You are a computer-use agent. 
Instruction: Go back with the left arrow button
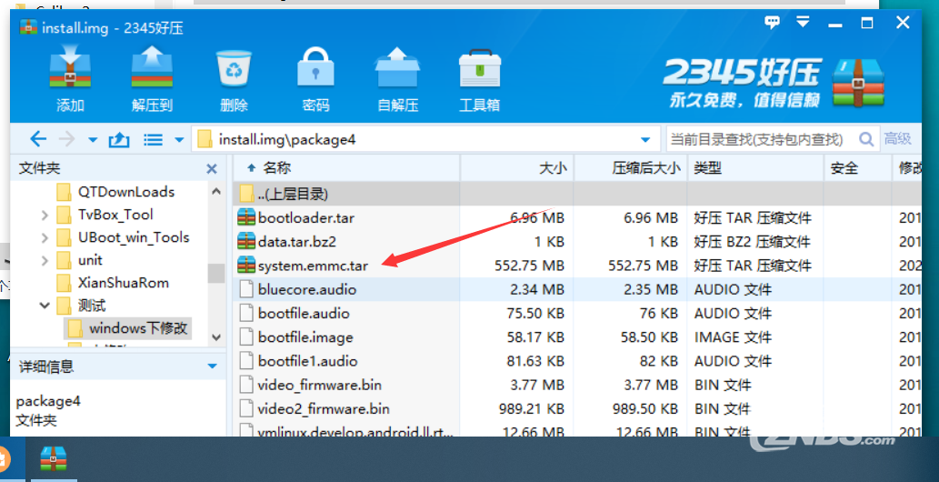[38, 140]
